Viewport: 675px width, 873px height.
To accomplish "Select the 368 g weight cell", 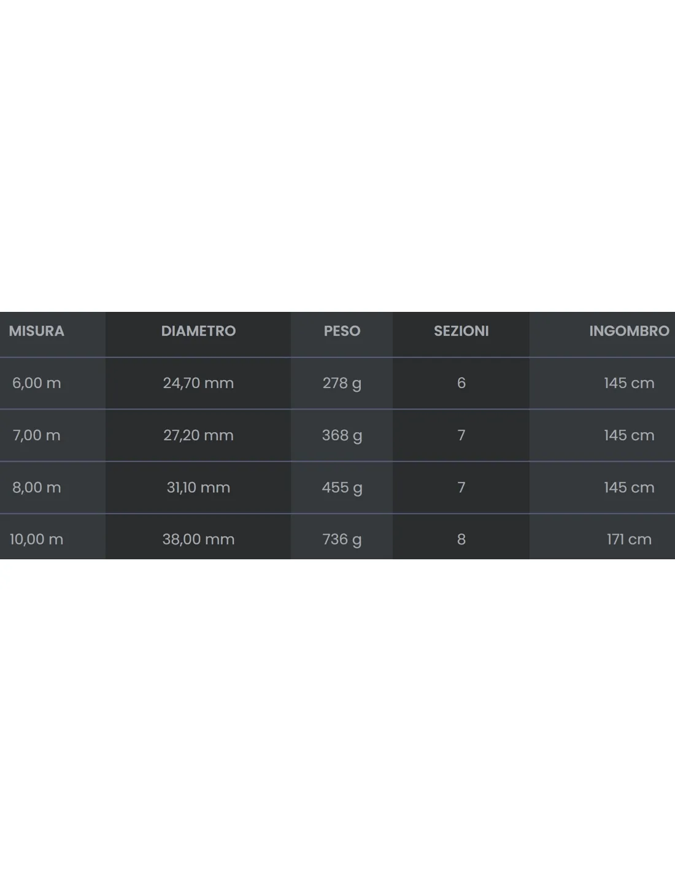I will (x=342, y=435).
